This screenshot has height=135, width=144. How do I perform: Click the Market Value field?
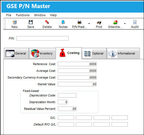point(77,84)
